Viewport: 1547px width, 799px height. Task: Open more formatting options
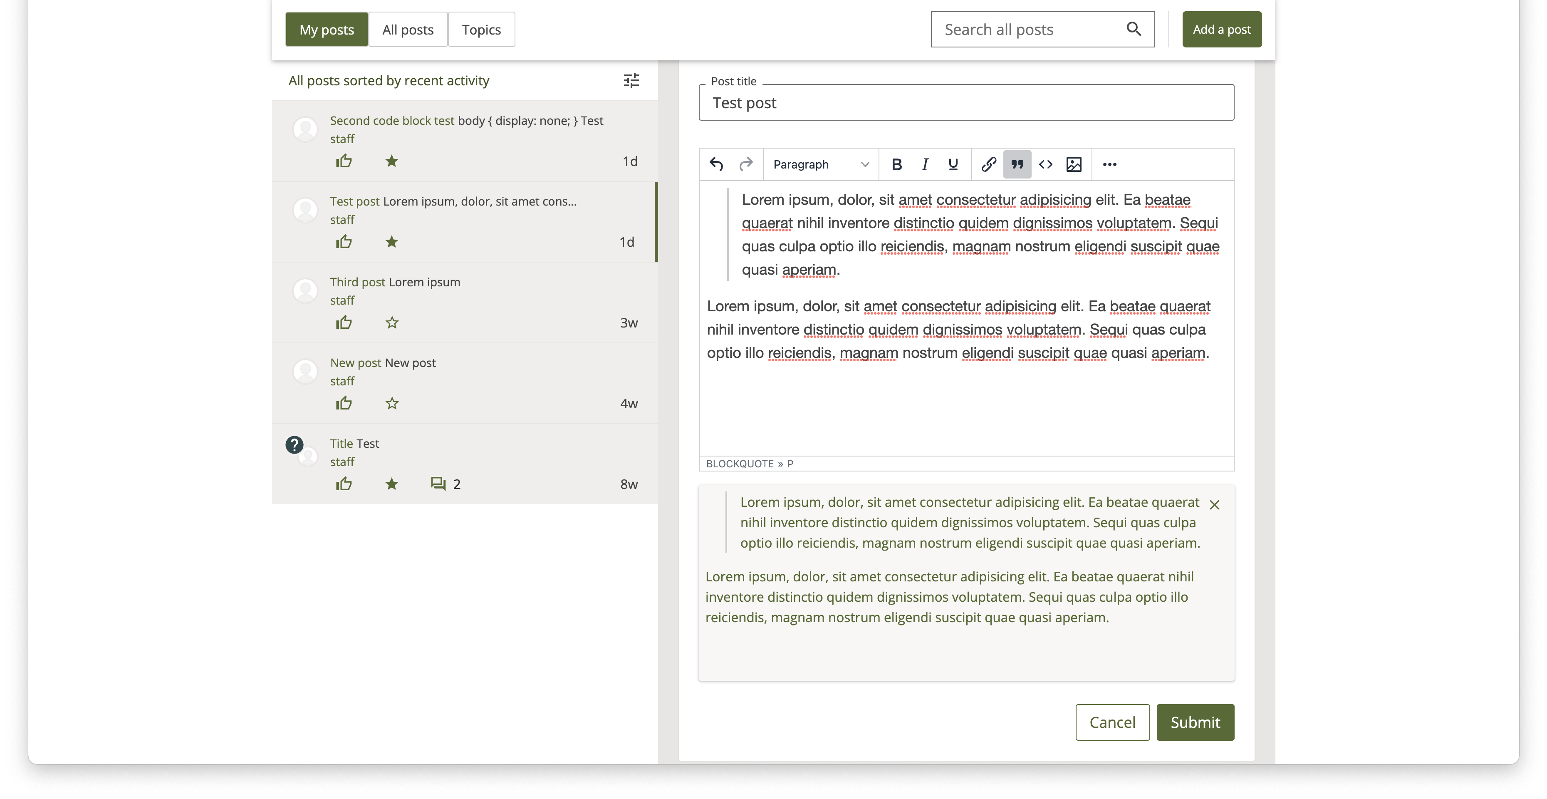pos(1109,164)
